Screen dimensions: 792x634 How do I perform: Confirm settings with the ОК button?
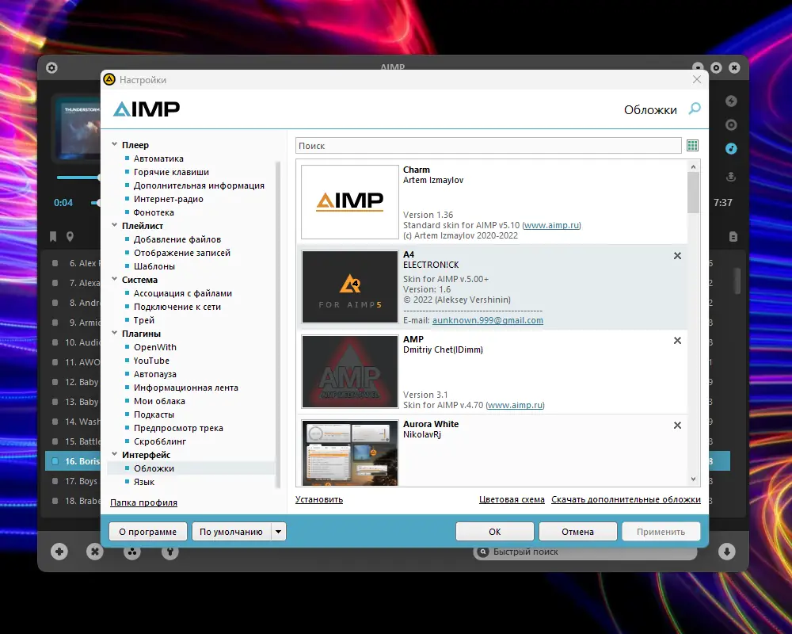tap(494, 532)
